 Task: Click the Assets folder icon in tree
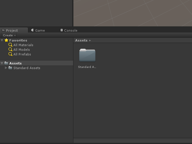(x=6, y=63)
